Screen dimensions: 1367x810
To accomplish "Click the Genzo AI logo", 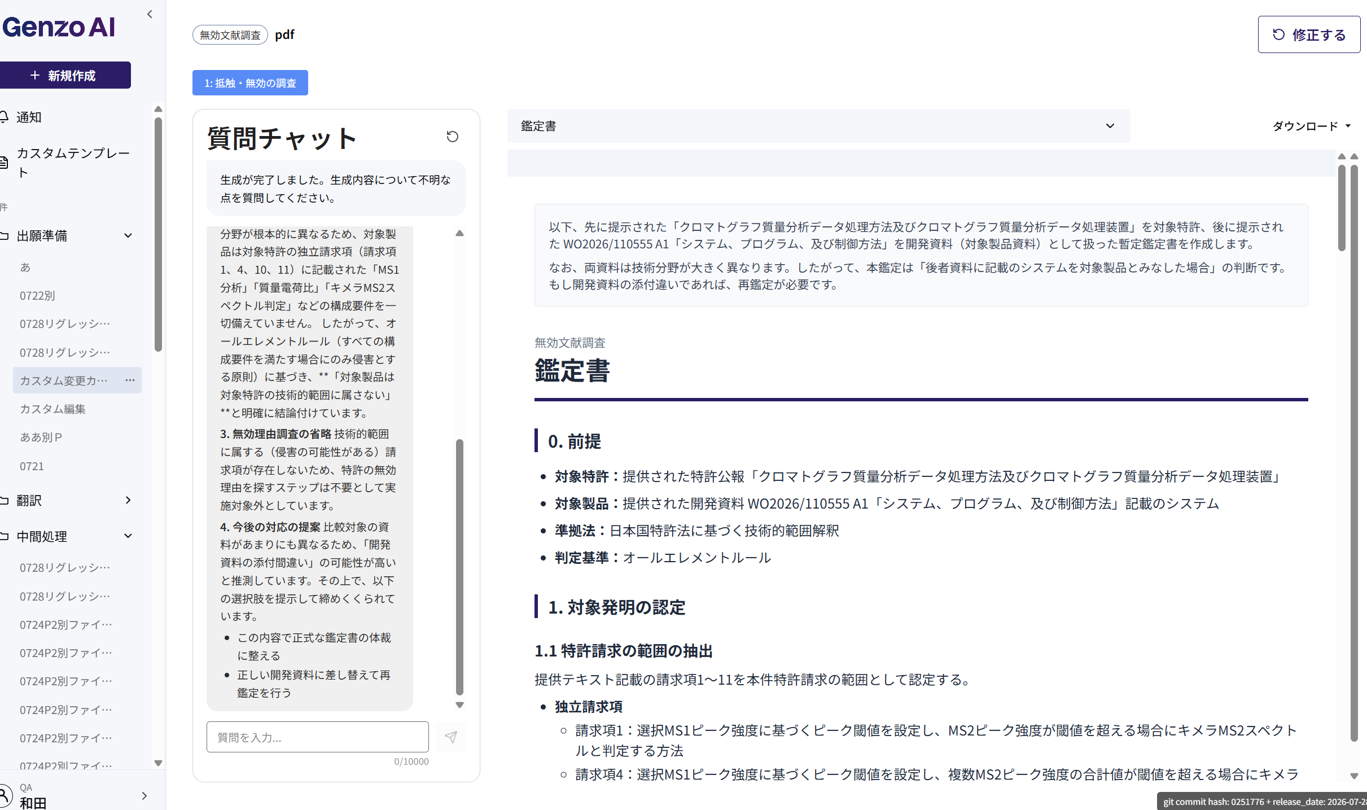I will (x=59, y=27).
